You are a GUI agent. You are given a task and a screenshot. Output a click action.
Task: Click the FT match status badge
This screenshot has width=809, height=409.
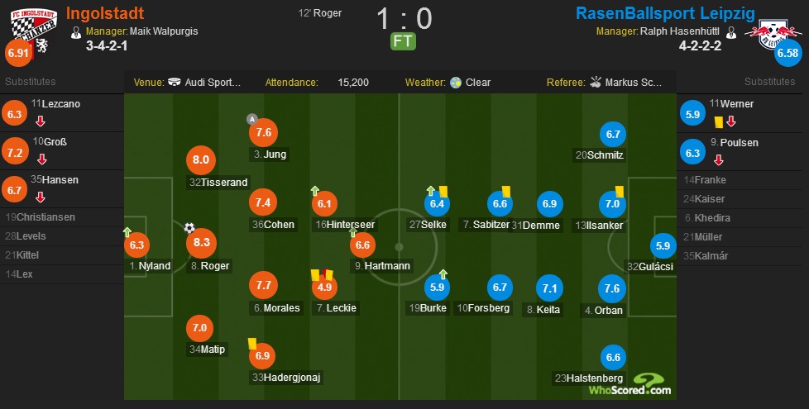[x=403, y=41]
